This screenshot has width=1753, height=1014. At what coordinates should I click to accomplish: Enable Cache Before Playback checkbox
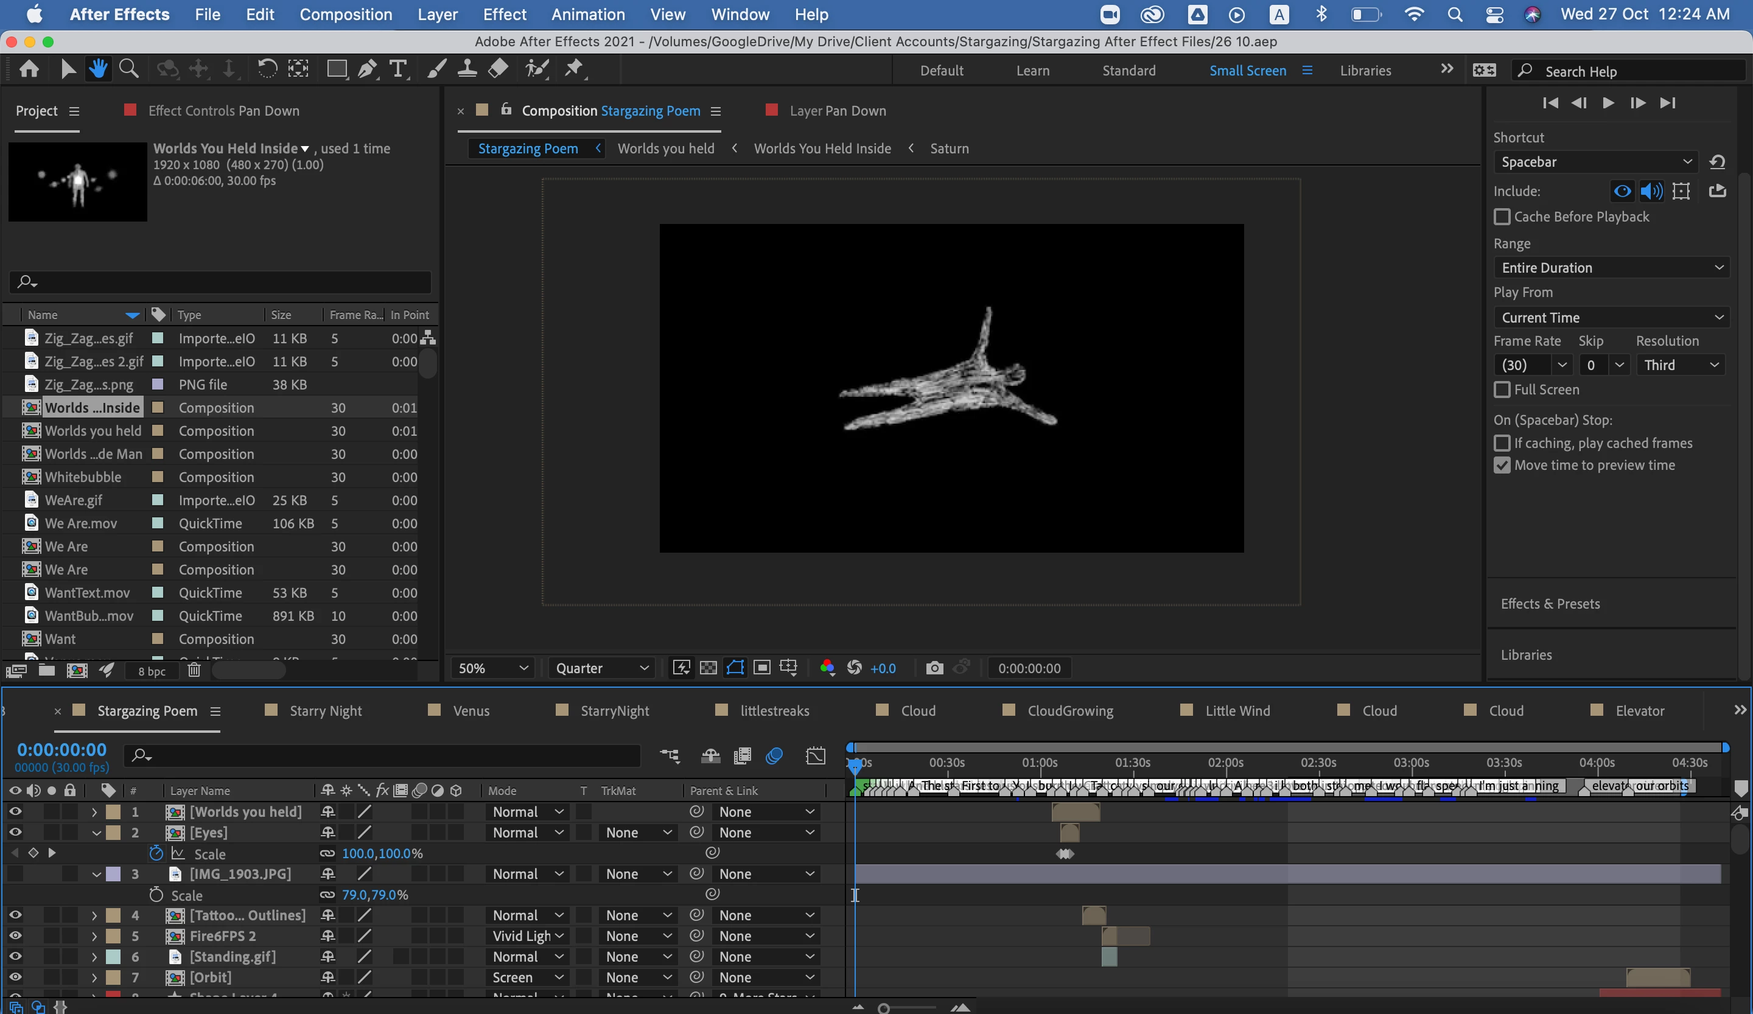[x=1502, y=217]
